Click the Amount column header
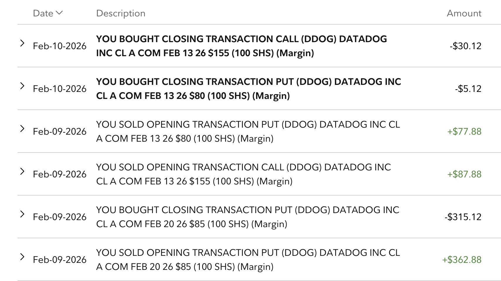 click(x=464, y=13)
